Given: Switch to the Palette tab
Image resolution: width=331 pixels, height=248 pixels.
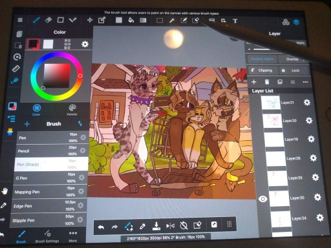Looking at the screenshot, I should [x=72, y=110].
